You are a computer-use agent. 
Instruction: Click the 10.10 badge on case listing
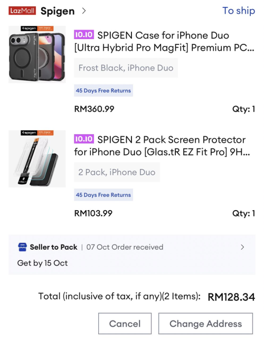84,35
